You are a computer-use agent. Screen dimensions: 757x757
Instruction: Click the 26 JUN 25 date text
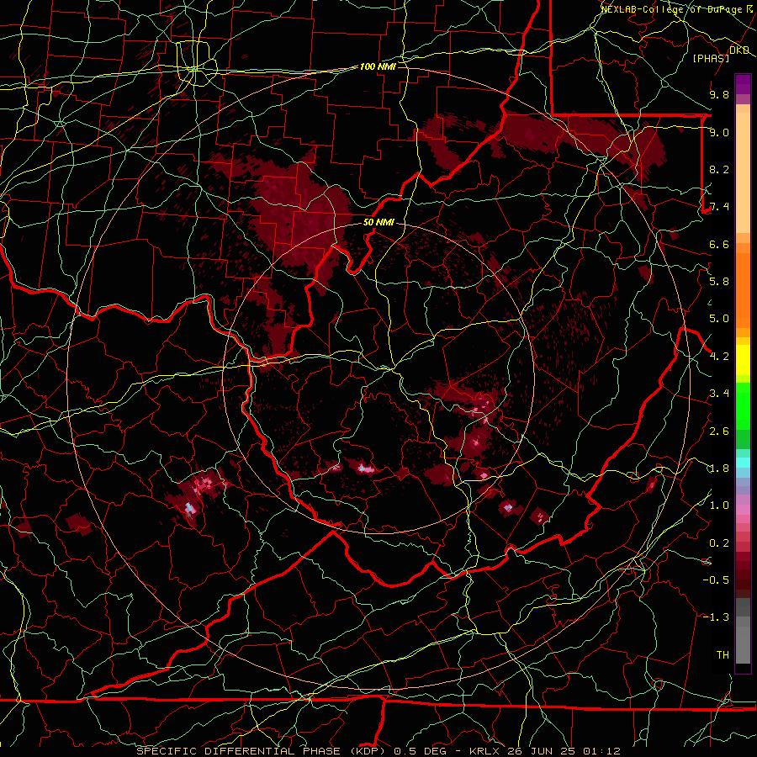[541, 751]
